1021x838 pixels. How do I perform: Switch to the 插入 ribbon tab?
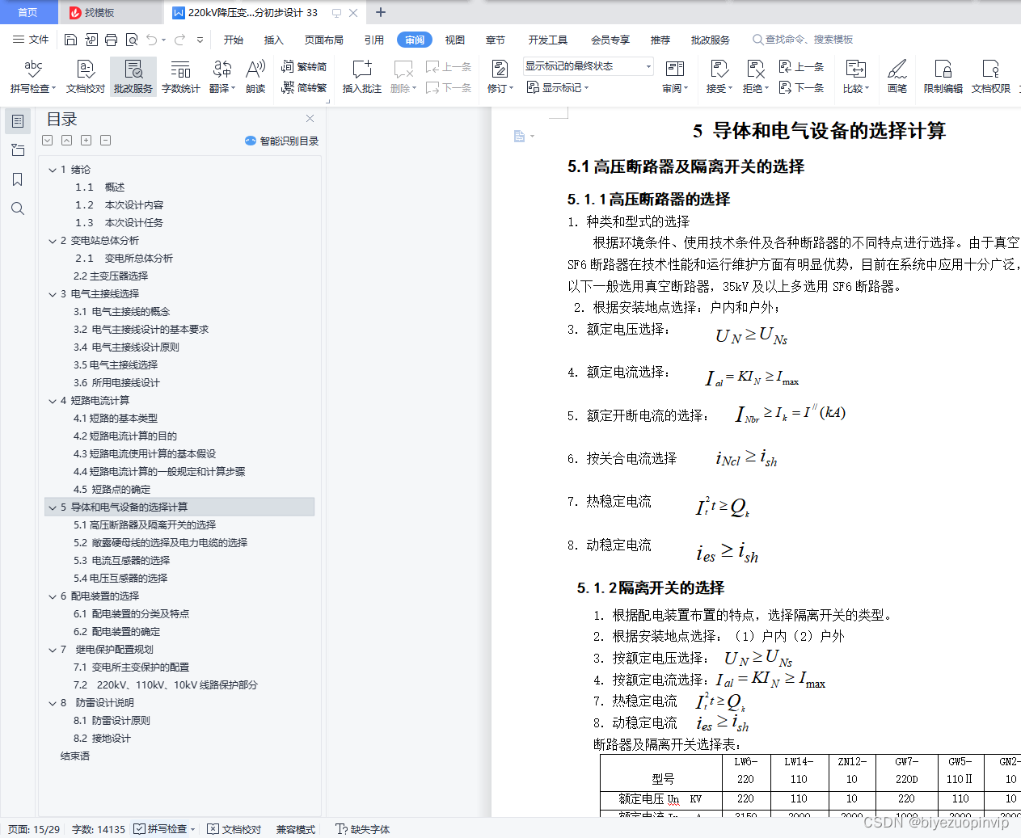point(274,40)
